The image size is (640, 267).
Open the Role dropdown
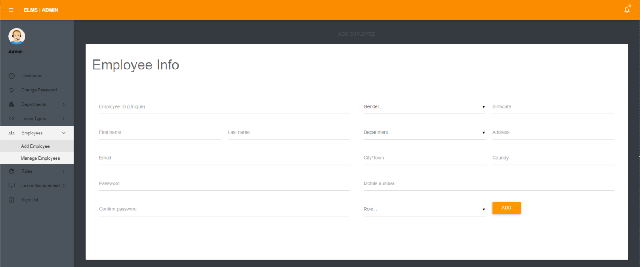(x=424, y=209)
